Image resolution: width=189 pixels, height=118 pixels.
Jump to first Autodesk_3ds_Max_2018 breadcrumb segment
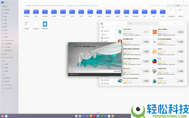pos(48,6)
